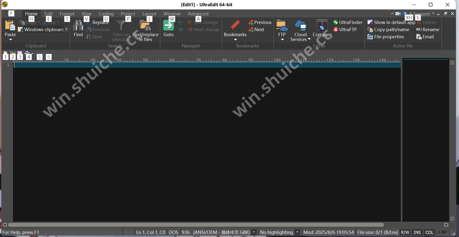459x237 pixels.
Task: Click scroll-right arrow of horizontal scrollbar
Action: [x=446, y=225]
